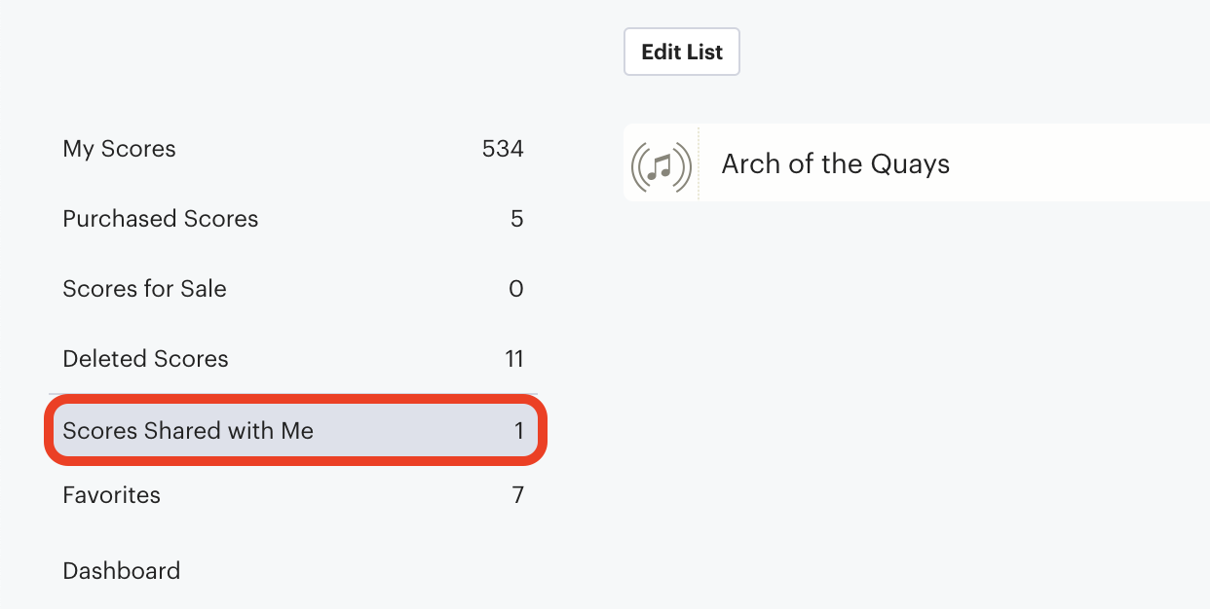Navigate to the Dashboard
The image size is (1210, 609).
tap(122, 570)
